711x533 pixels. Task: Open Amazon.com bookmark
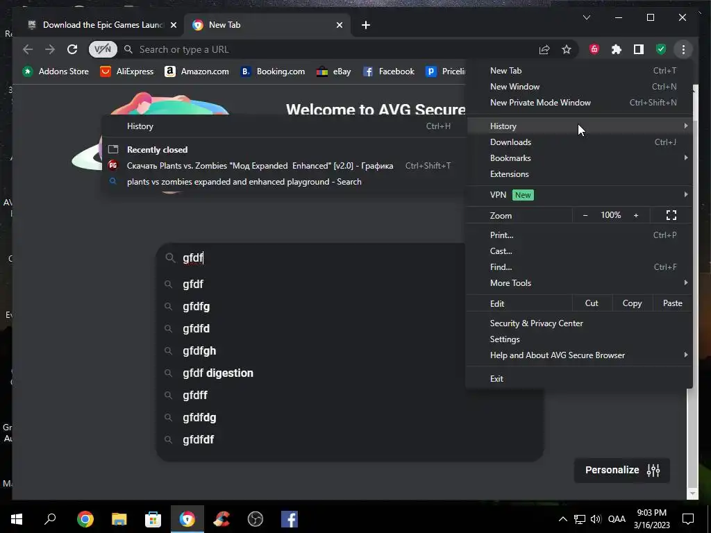click(x=196, y=71)
